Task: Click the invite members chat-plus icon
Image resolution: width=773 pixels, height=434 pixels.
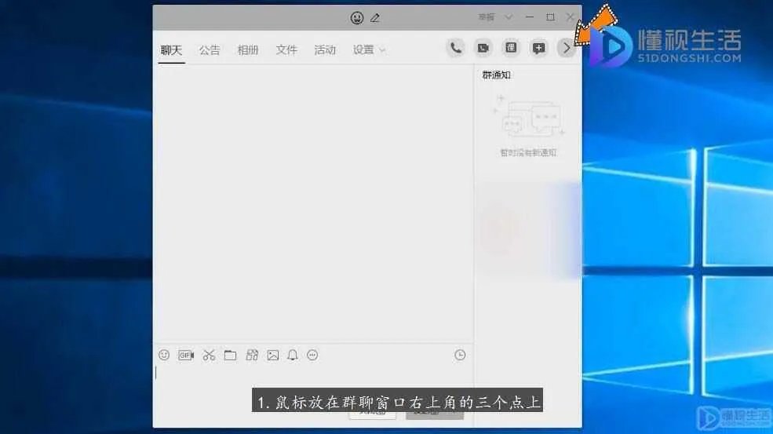Action: tap(539, 48)
